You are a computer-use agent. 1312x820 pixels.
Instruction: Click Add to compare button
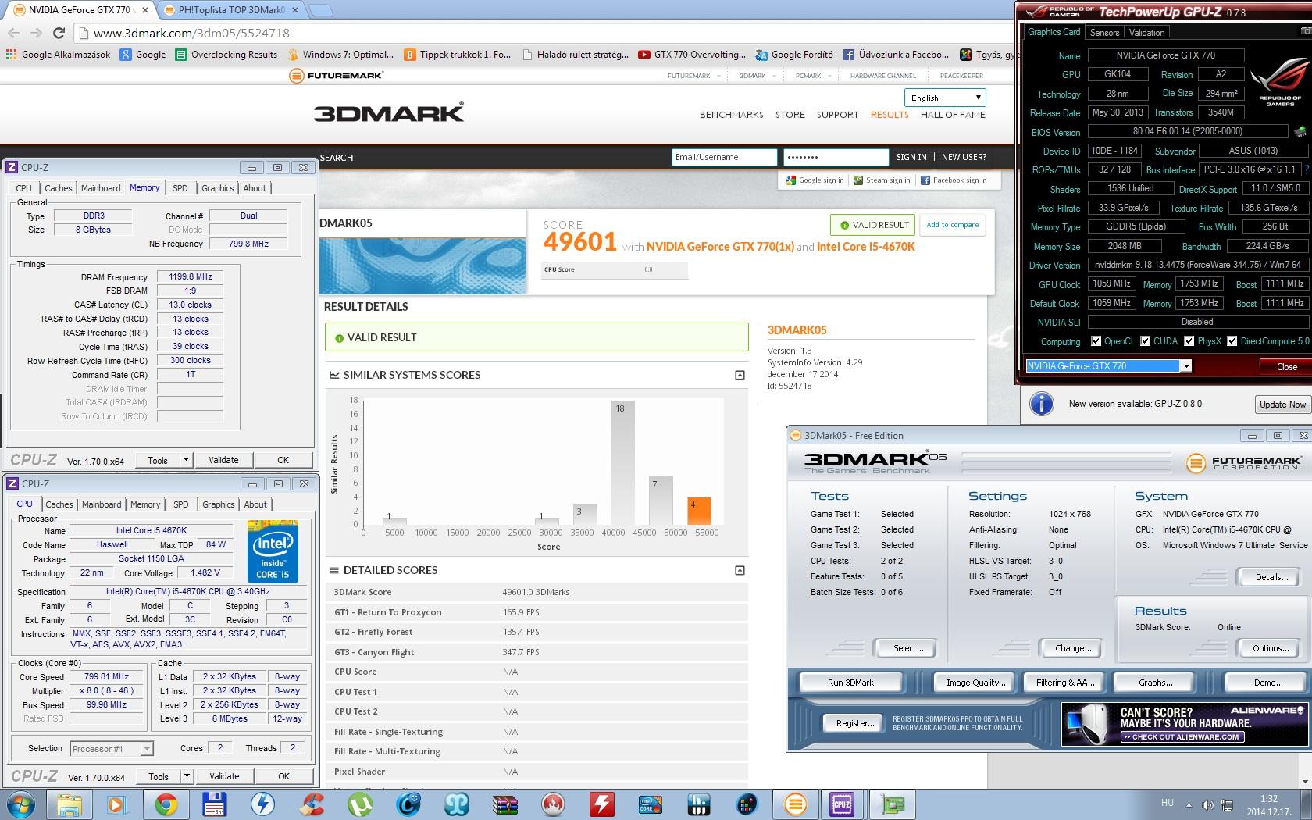(952, 225)
